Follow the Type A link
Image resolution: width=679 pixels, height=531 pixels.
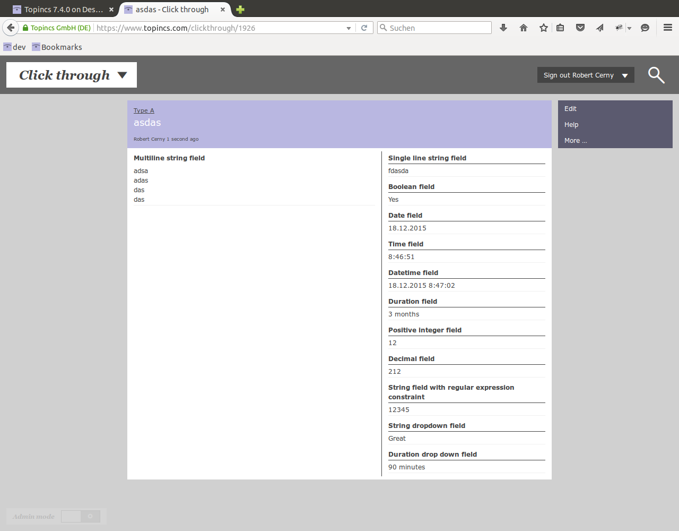144,110
